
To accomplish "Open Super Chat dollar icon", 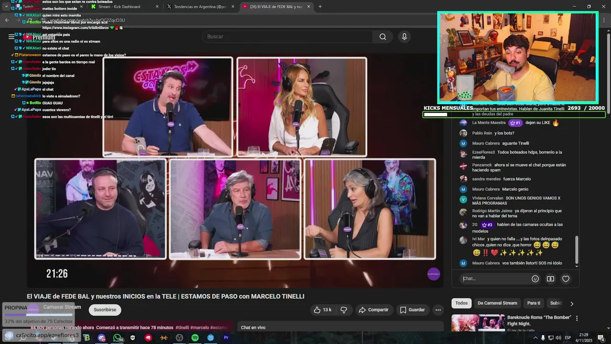I will click(550, 279).
